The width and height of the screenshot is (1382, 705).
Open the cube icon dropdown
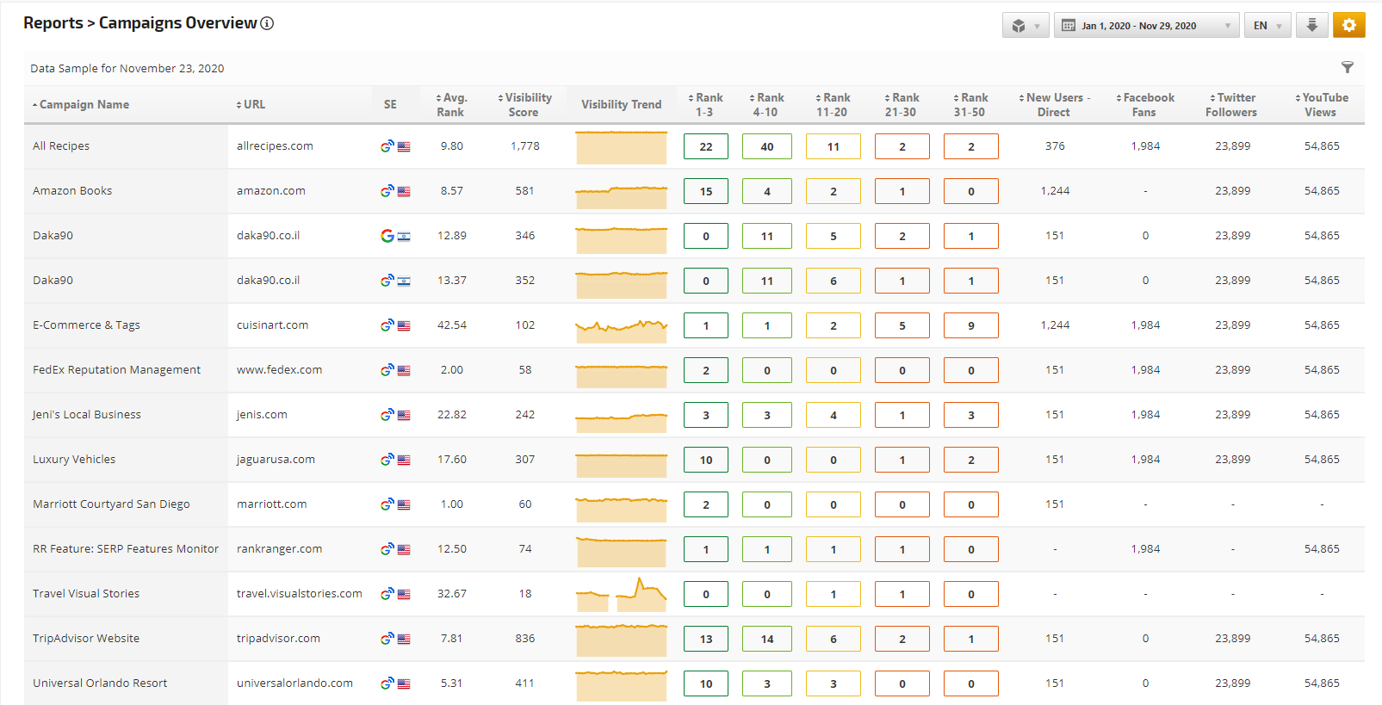point(1025,26)
